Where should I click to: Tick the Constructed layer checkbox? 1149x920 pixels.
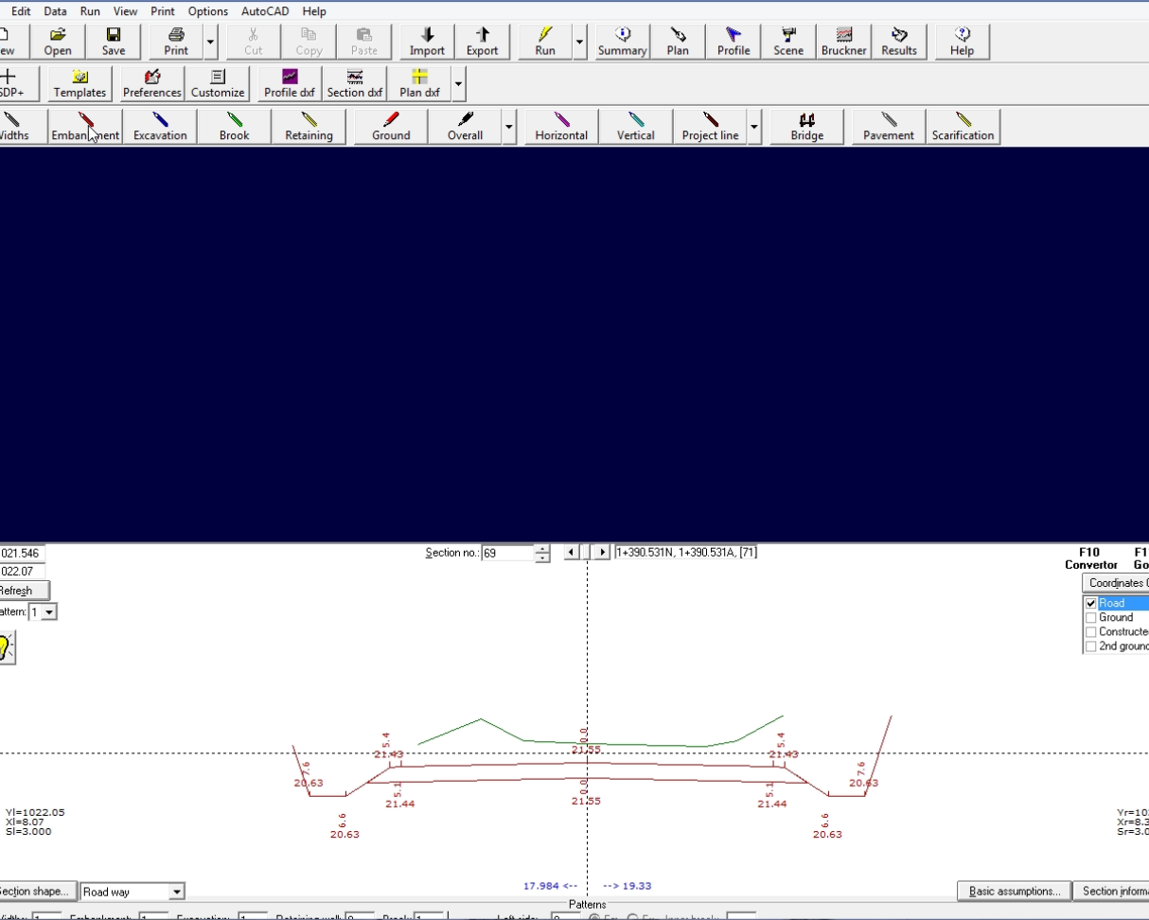pyautogui.click(x=1091, y=631)
